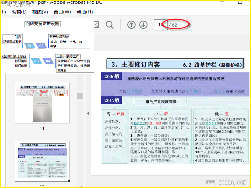
Task: Click the thumbnail pane scrollbar handle
Action: point(80,96)
